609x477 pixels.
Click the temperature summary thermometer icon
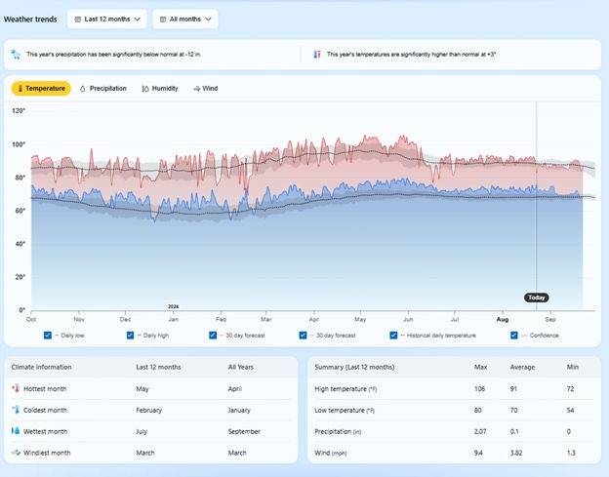click(x=316, y=55)
